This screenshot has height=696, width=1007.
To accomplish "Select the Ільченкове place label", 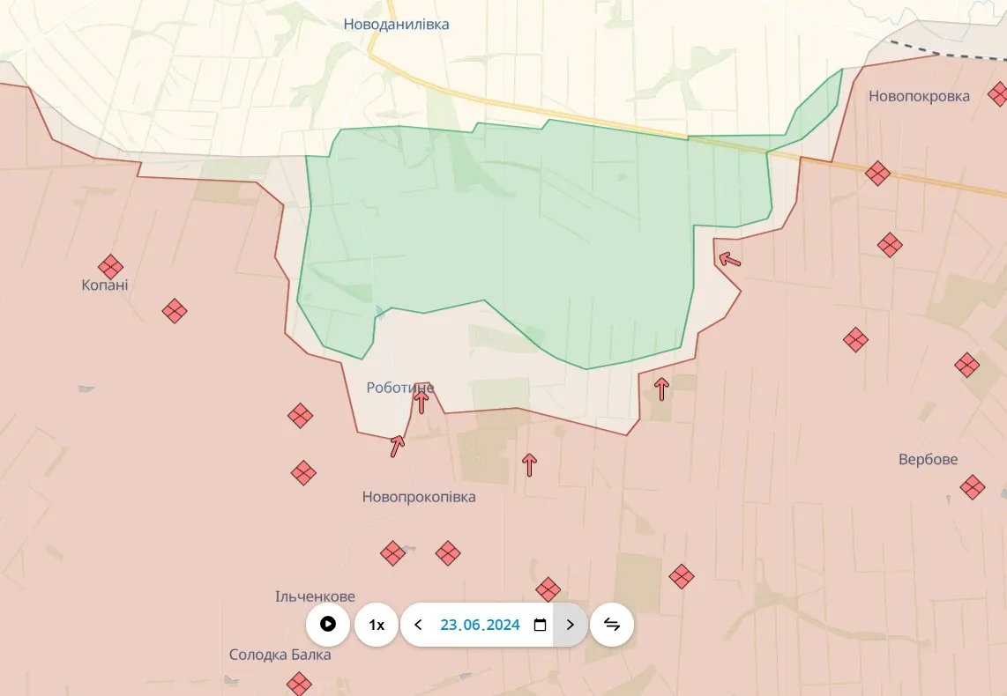I will point(316,597).
